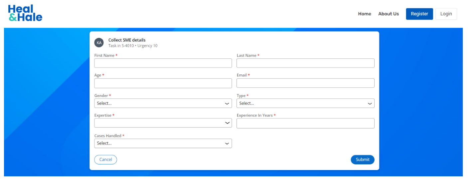Viewport: 468px width, 179px height.
Task: Focus the First Name input field
Action: pos(163,63)
